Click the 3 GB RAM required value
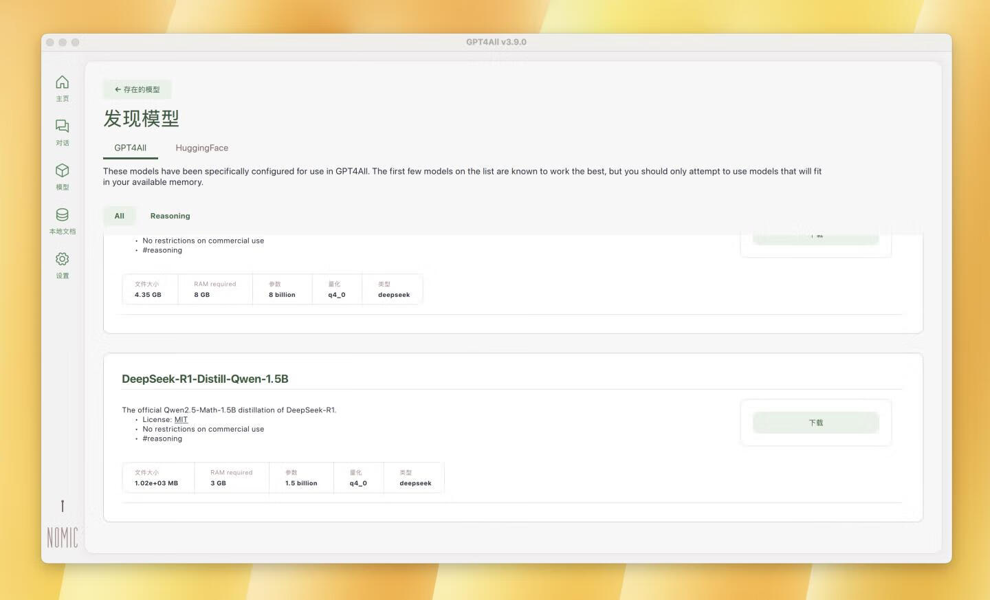The image size is (990, 600). coord(218,483)
